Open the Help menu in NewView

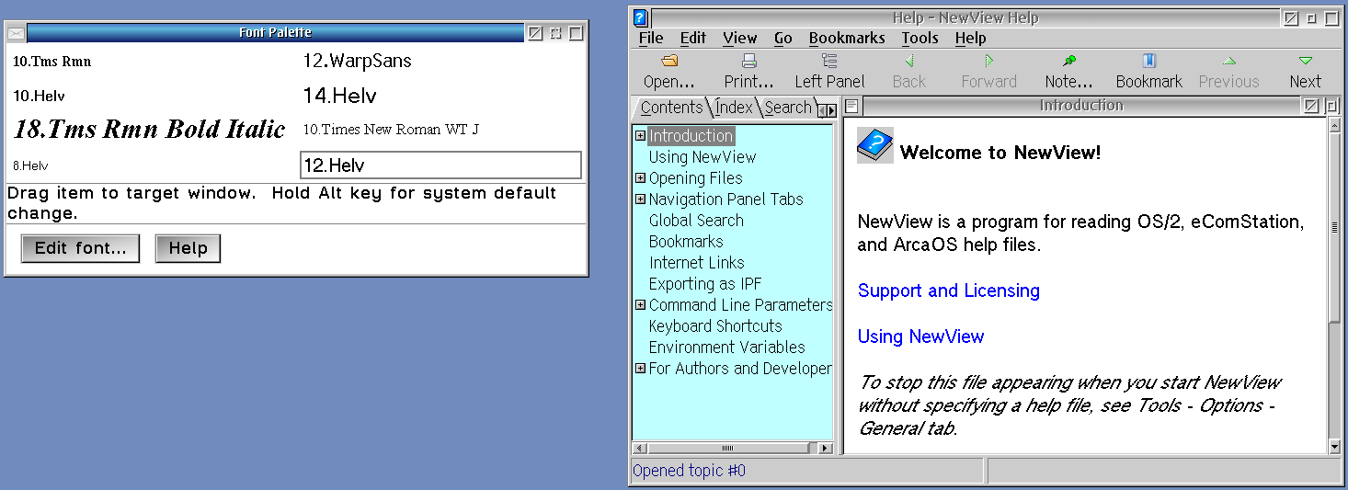(970, 38)
